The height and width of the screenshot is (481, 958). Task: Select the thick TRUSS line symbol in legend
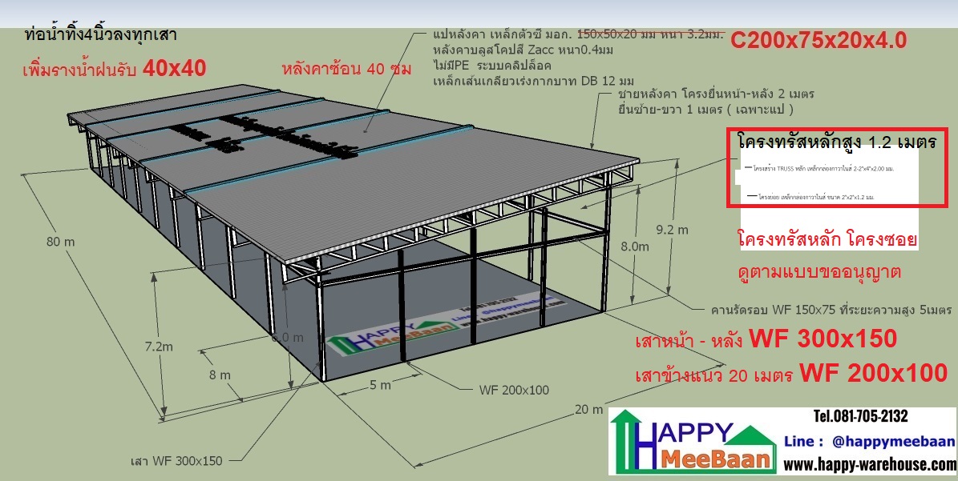point(749,168)
